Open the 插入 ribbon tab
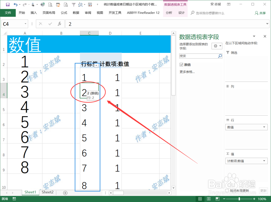271x202 pixels. (34, 13)
